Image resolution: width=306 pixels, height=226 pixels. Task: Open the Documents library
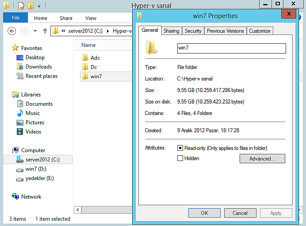tap(39, 104)
